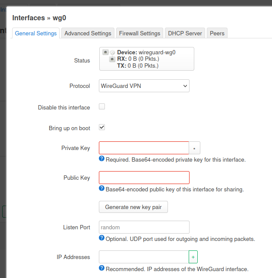Switch to Advanced Settings tab
This screenshot has width=272, height=278.
click(88, 33)
